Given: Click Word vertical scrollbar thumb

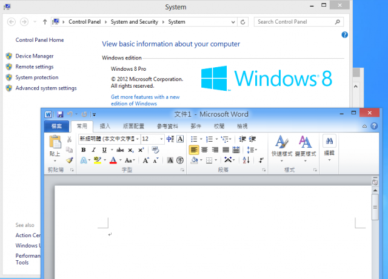Looking at the screenshot, I should [375, 207].
